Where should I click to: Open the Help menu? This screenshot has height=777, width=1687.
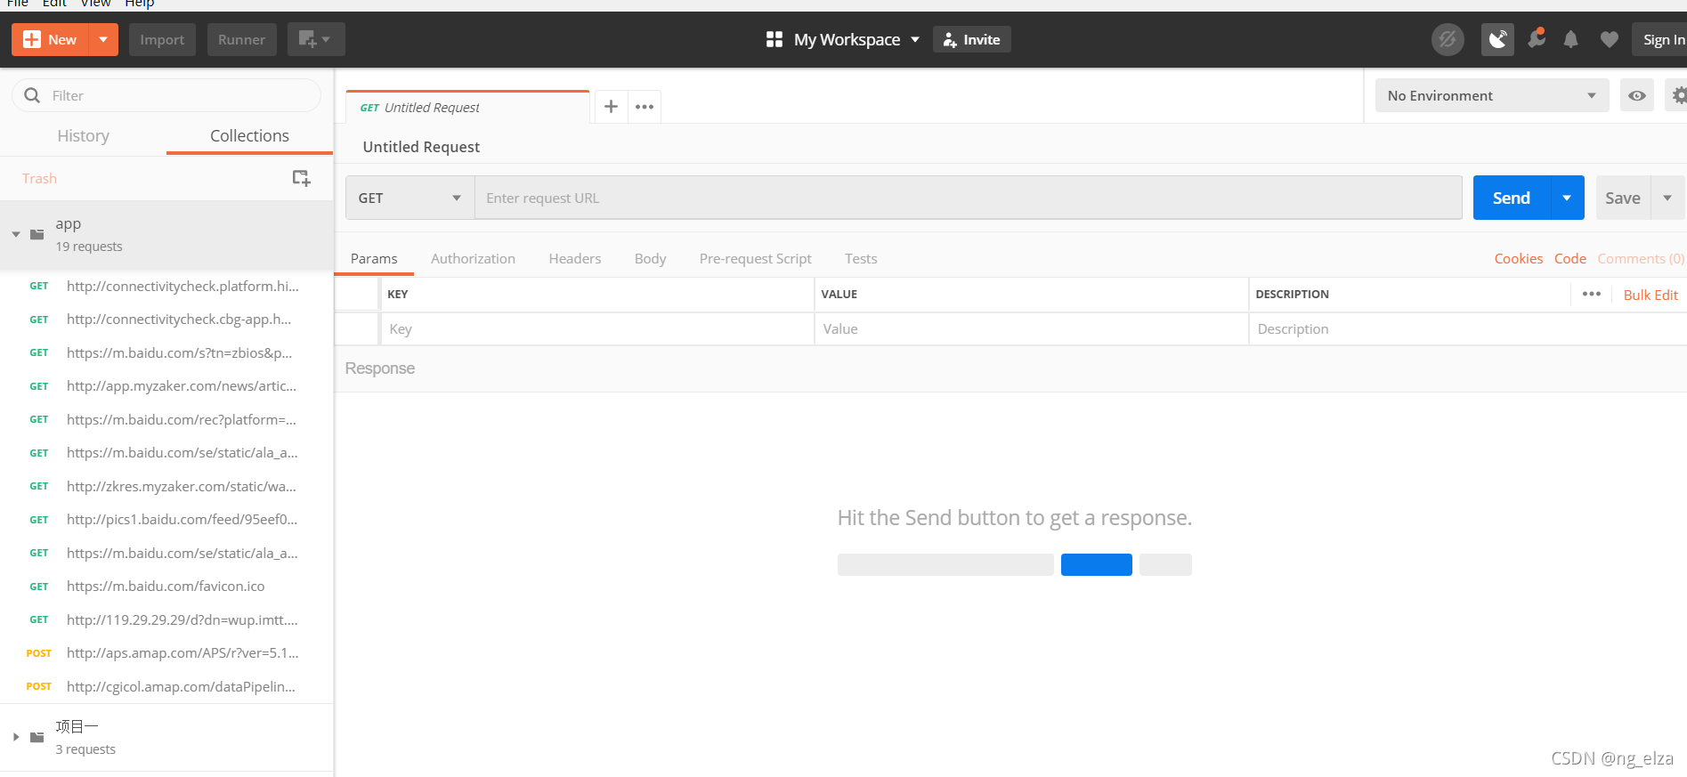pos(139,3)
